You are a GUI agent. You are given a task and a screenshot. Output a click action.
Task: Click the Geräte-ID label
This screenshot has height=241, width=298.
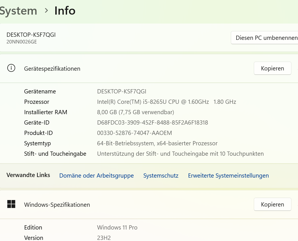coord(37,123)
